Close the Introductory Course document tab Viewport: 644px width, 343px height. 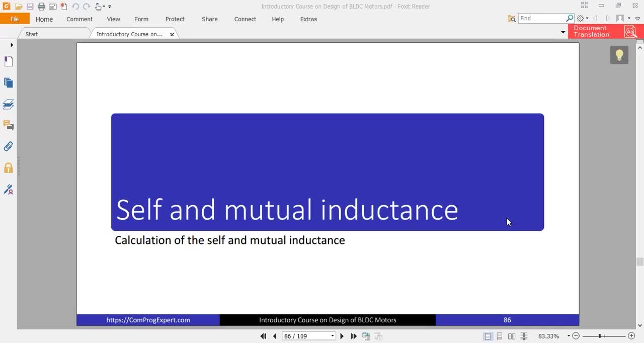click(x=172, y=35)
